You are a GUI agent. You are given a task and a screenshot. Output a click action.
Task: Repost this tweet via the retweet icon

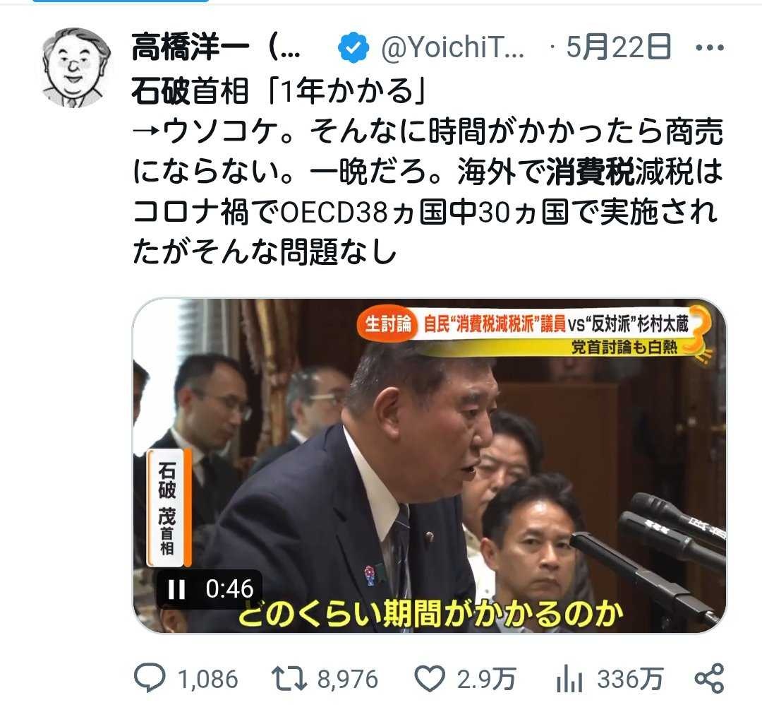point(289,679)
